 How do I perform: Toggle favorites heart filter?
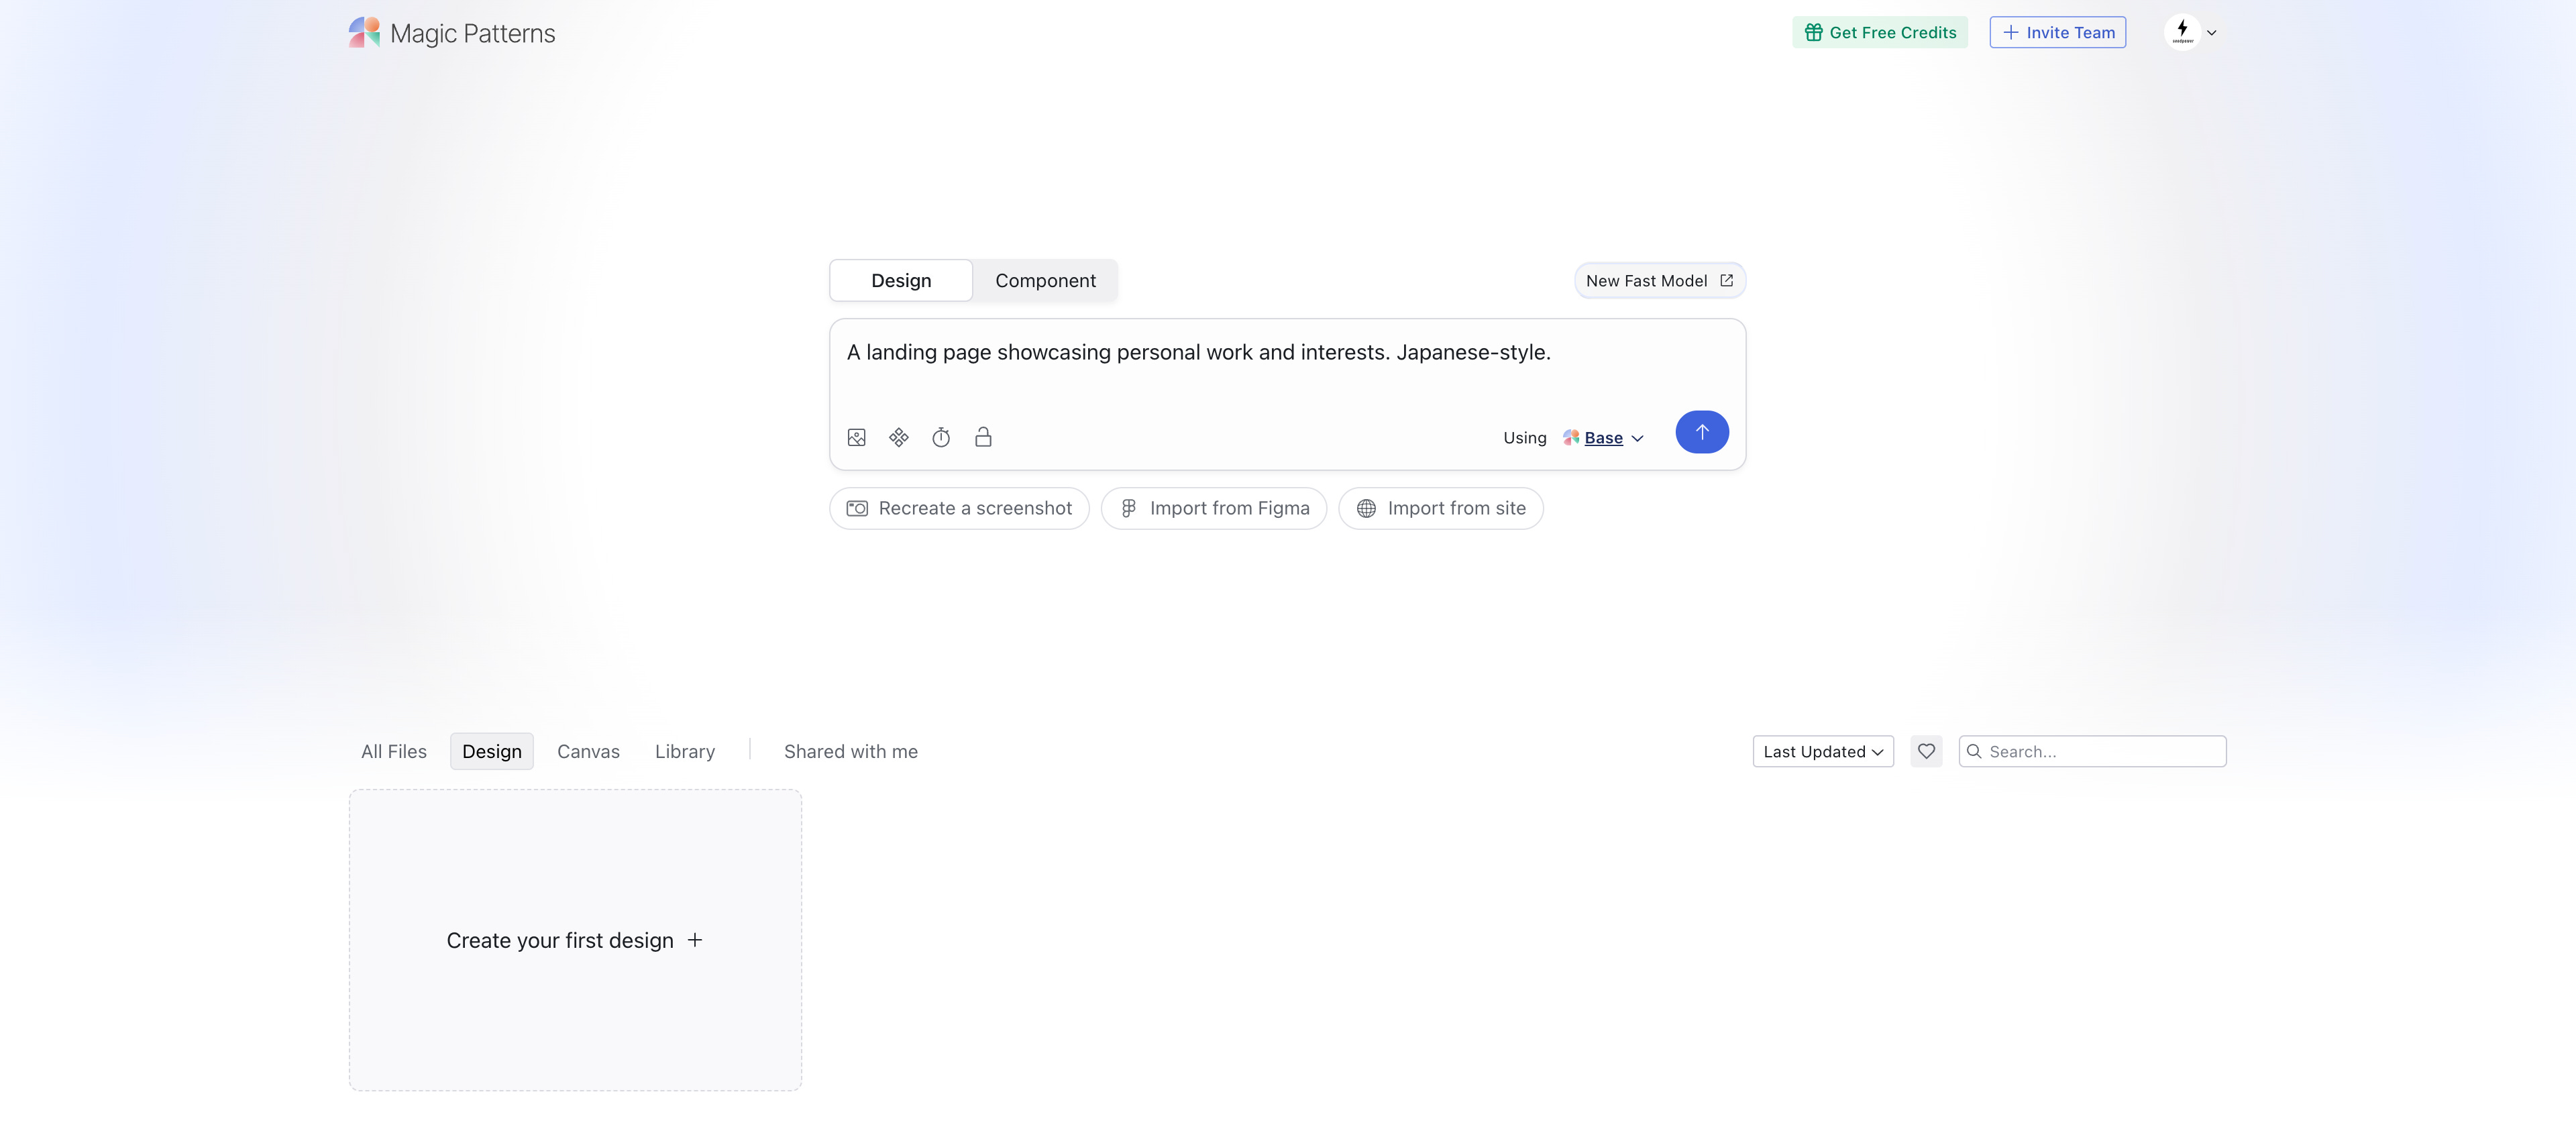point(1926,751)
